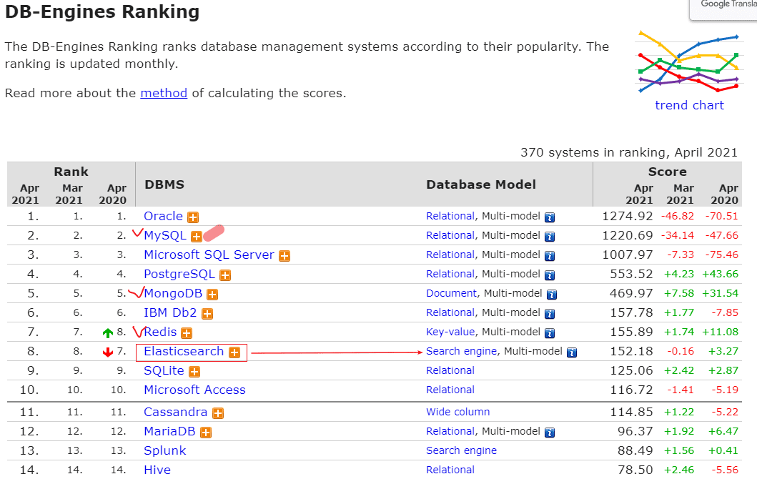Expand the plus icon beside Cassandra
This screenshot has height=479, width=757.
point(217,413)
